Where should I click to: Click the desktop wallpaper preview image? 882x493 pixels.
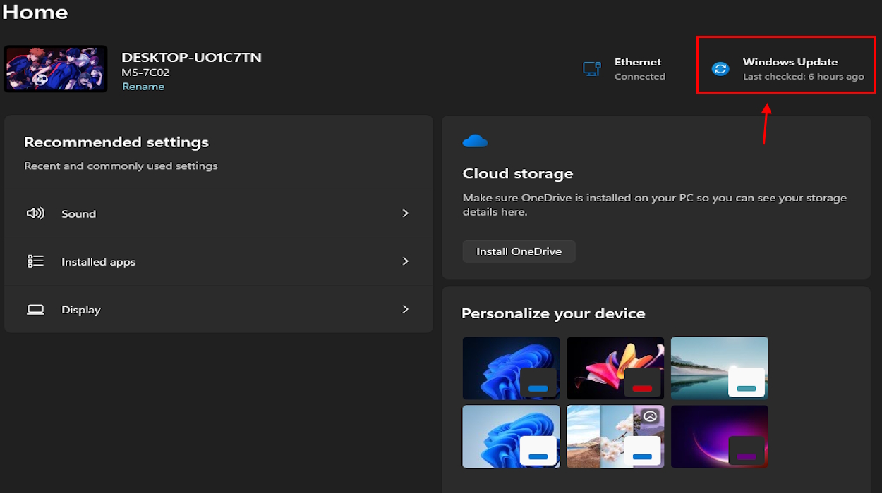tap(56, 69)
